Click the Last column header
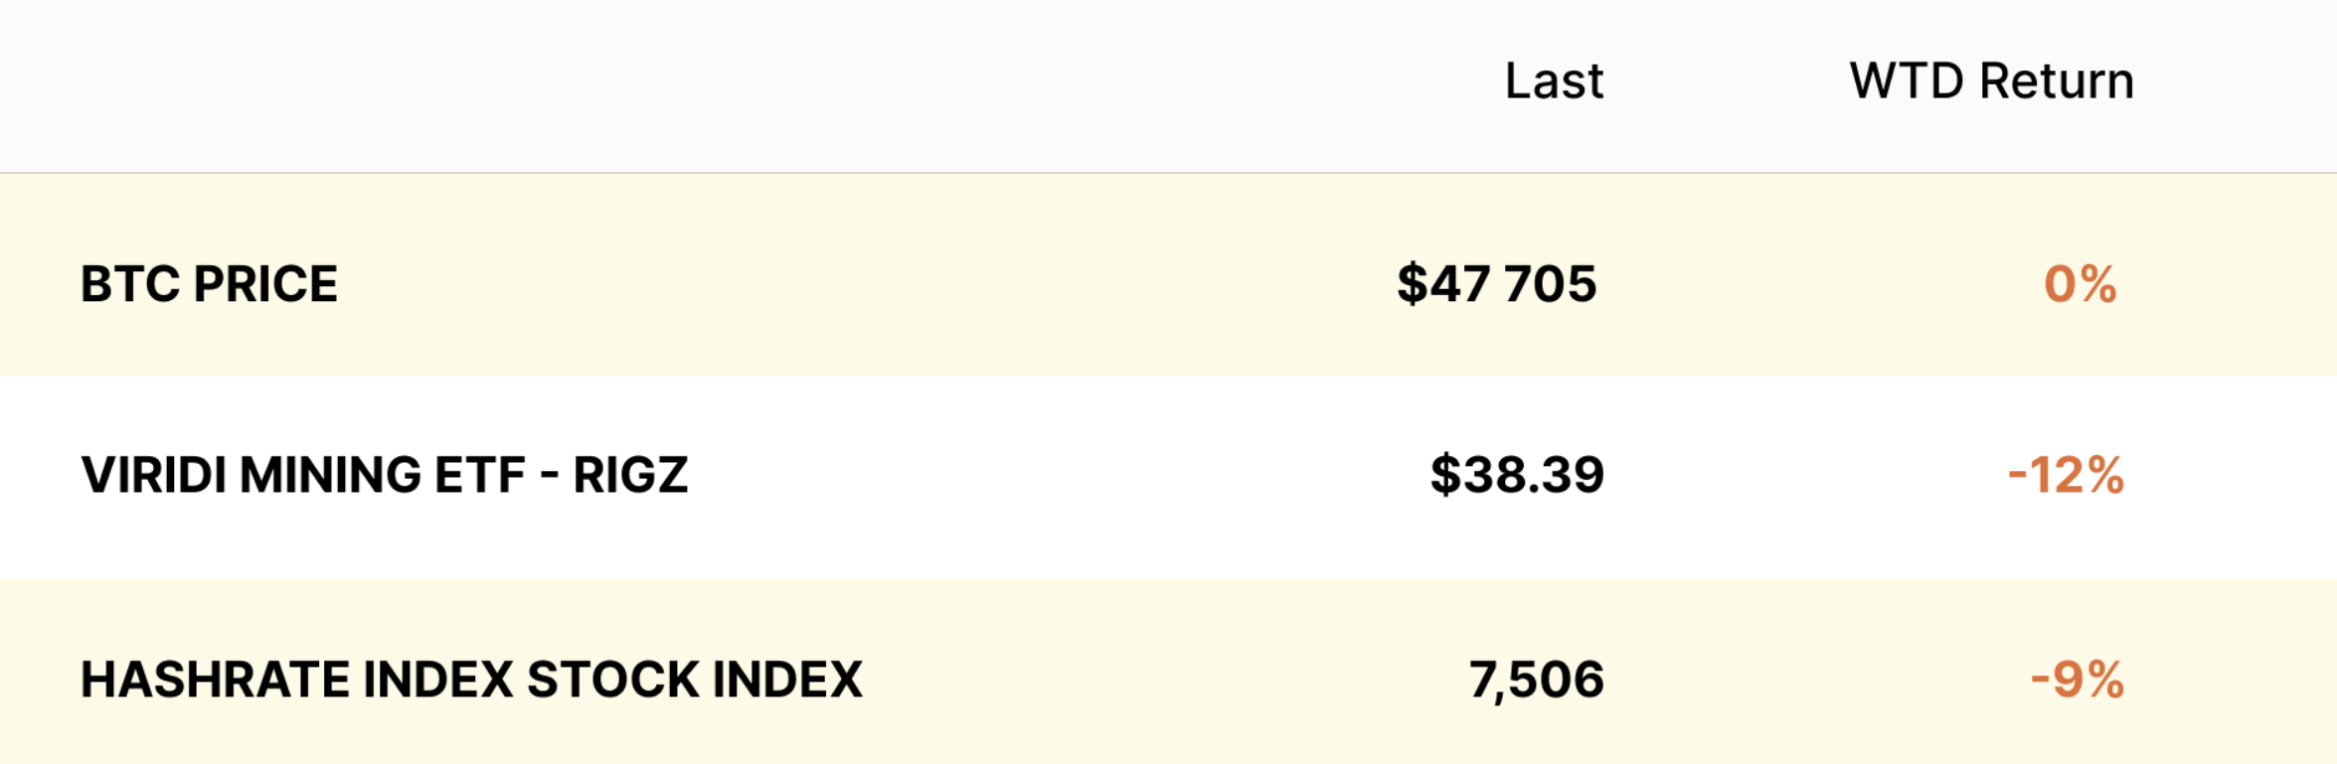 [x=1554, y=80]
